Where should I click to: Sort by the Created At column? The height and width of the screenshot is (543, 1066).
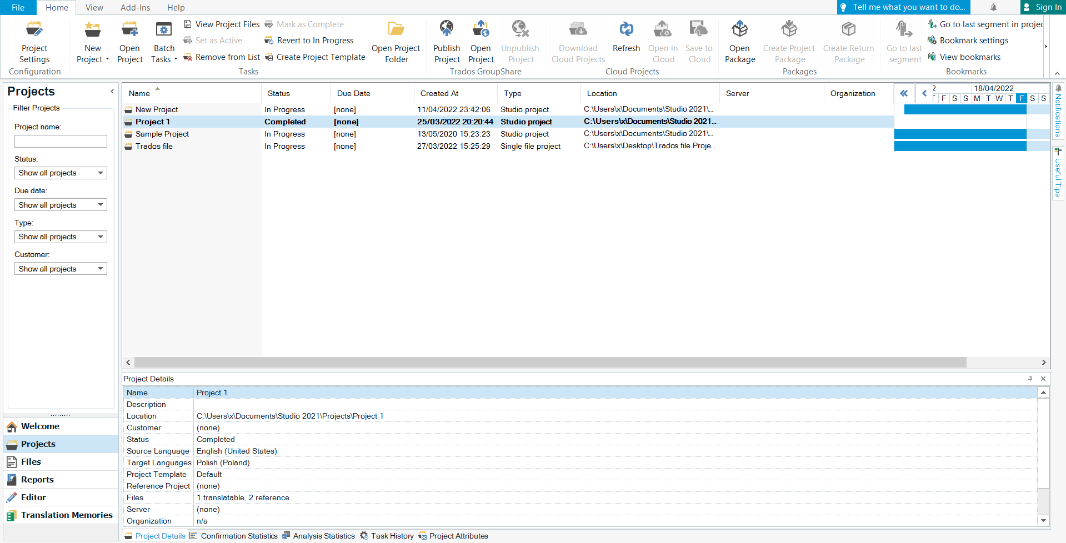(x=456, y=93)
